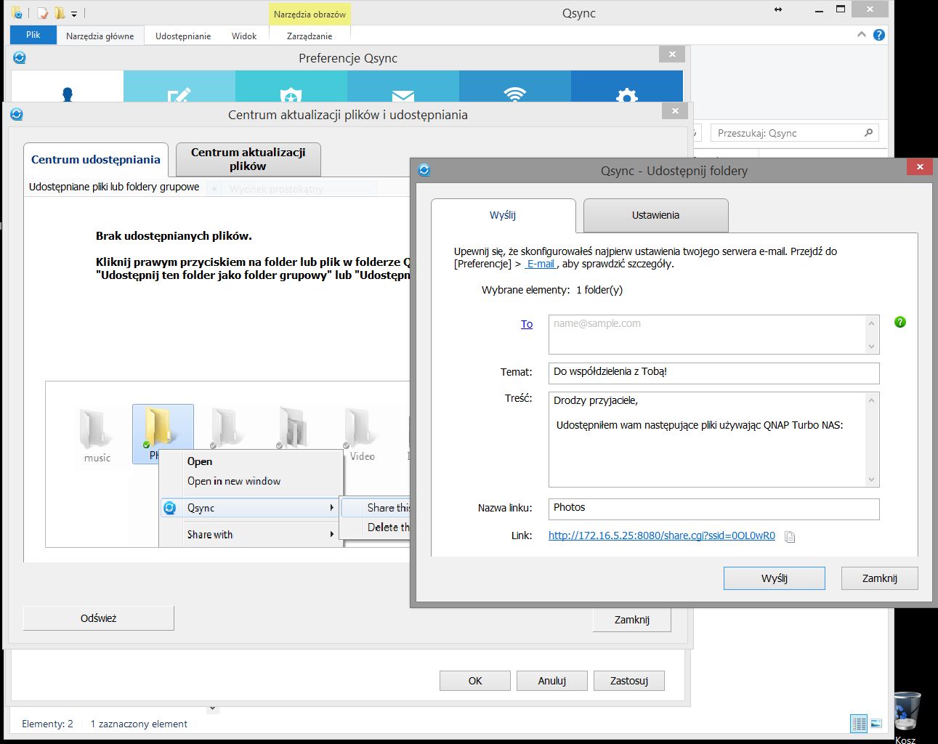This screenshot has height=744, width=938.
Task: Expand the Share with submenu arrow
Action: tap(332, 535)
